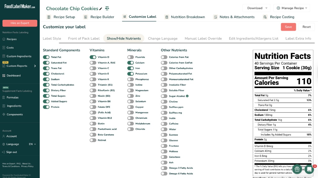
Task: Expand the Custom Reports submenu
Action: coord(35,66)
